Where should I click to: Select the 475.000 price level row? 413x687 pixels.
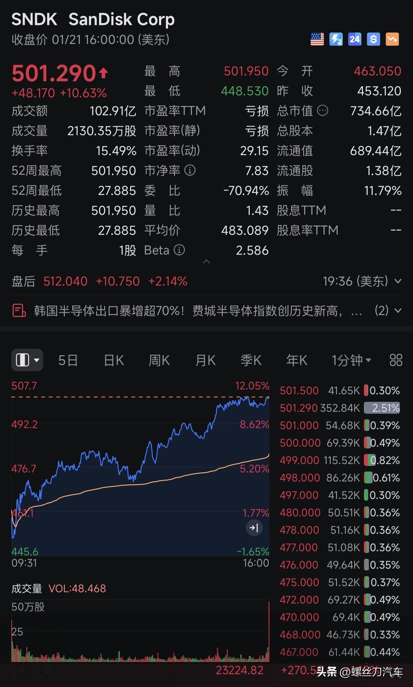tap(340, 582)
